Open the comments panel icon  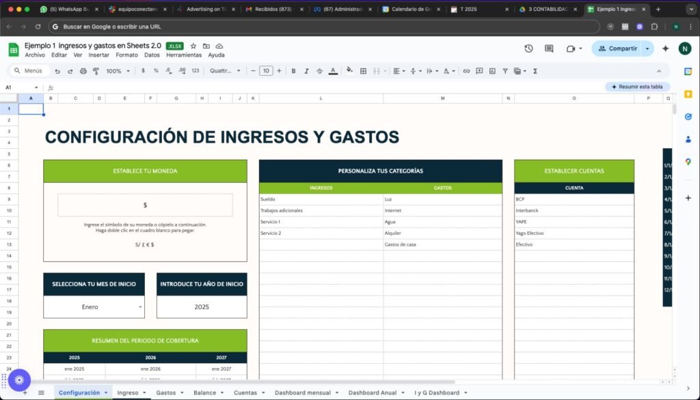coord(549,48)
